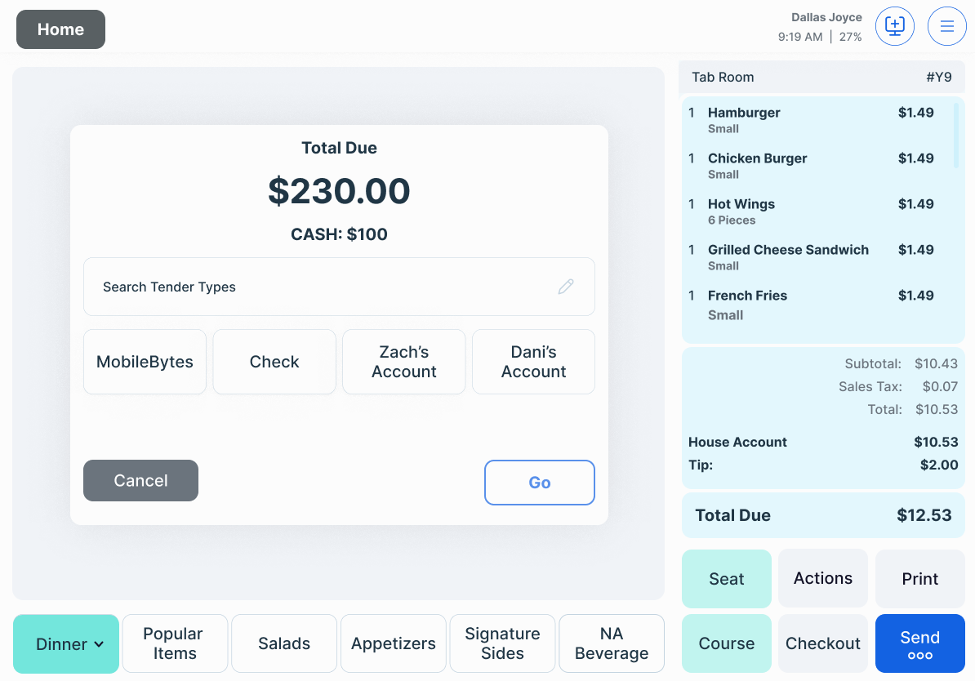Screen dimensions: 975x681
Task: Open the hamburger menu icon
Action: [947, 26]
